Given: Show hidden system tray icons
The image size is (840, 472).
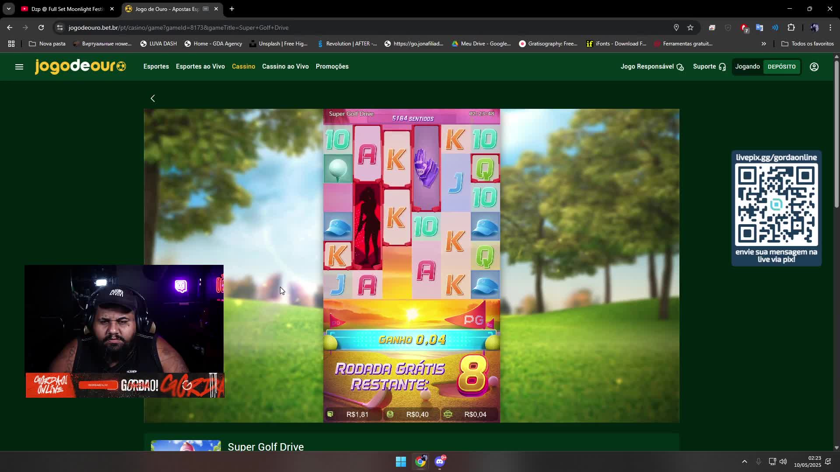Looking at the screenshot, I should [745, 462].
